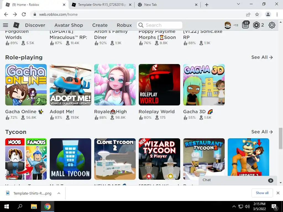The image size is (283, 212).
Task: Click the Roblox logo icon
Action: pos(16,25)
